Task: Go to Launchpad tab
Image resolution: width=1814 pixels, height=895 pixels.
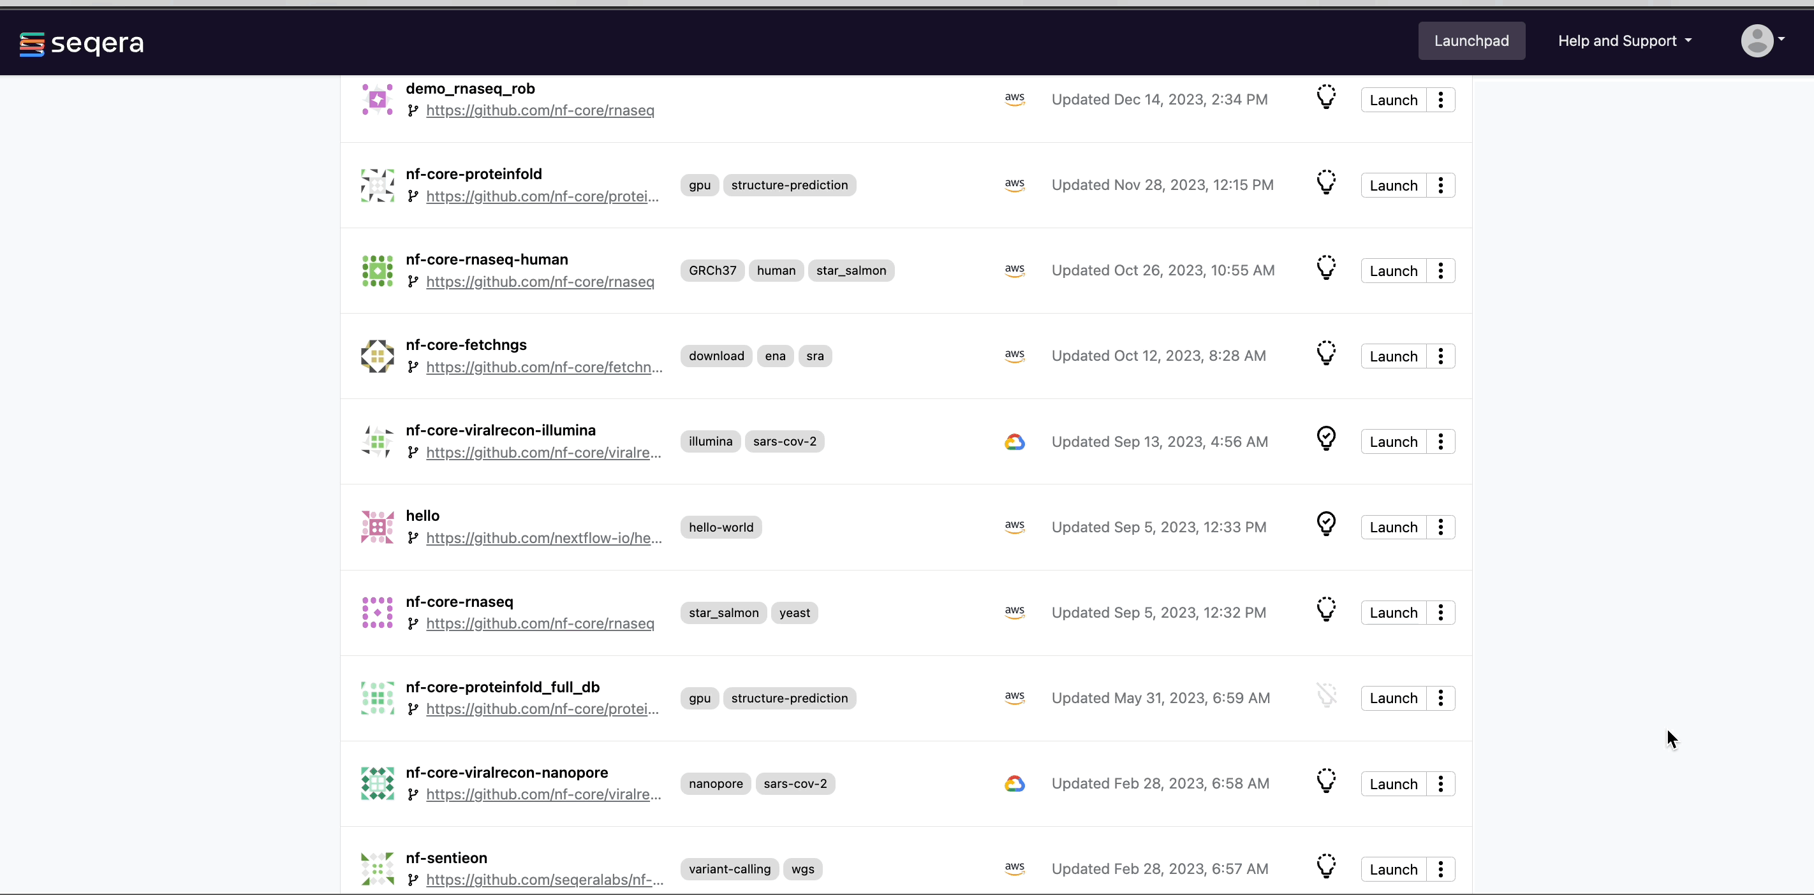Action: (1471, 41)
